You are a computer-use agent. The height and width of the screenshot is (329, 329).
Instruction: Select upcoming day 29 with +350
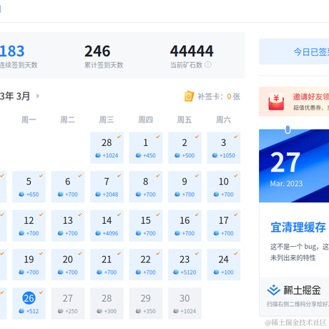tap(146, 303)
